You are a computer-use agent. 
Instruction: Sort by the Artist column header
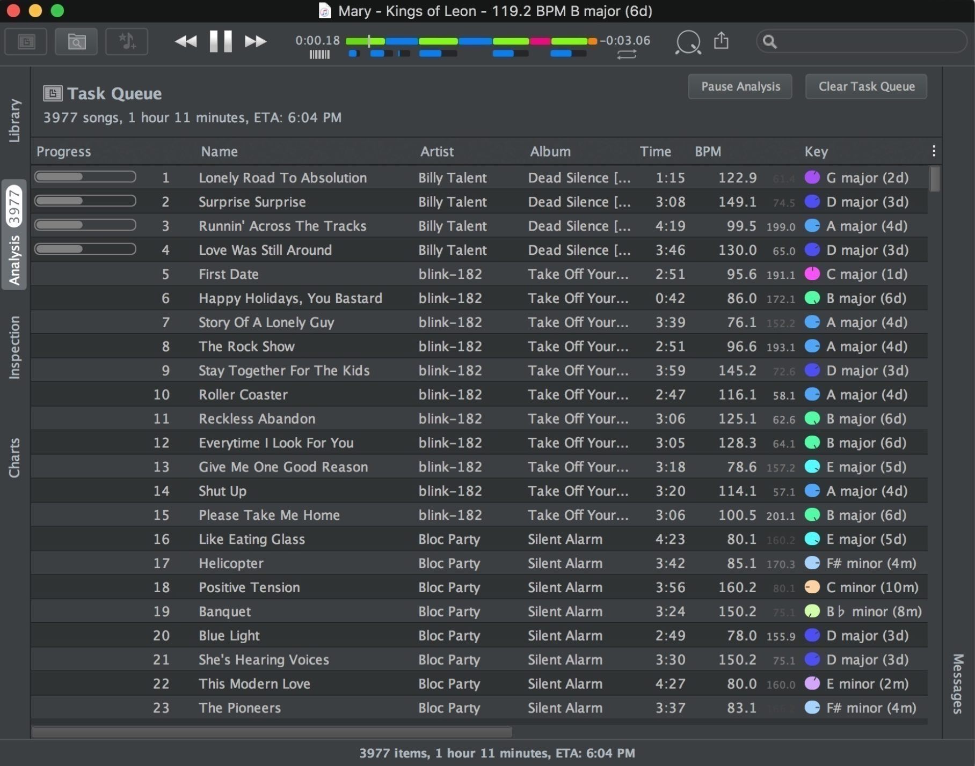[436, 152]
